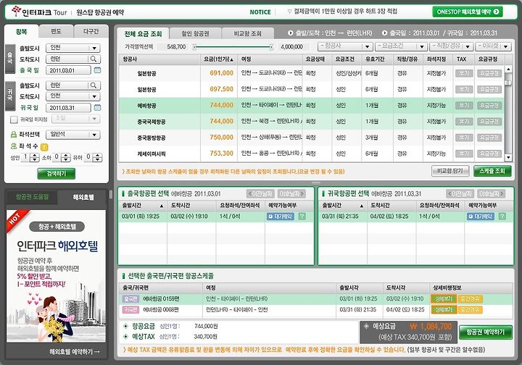Decrease 유아 passenger count
This screenshot has width=522, height=365.
97,159
